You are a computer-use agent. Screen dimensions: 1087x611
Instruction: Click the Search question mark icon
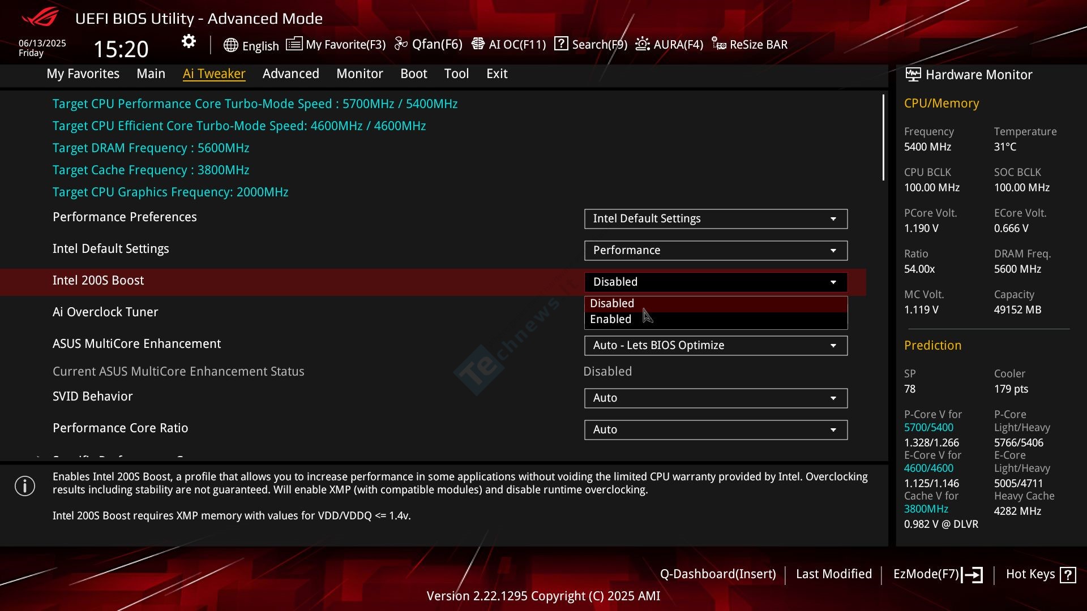click(x=561, y=44)
